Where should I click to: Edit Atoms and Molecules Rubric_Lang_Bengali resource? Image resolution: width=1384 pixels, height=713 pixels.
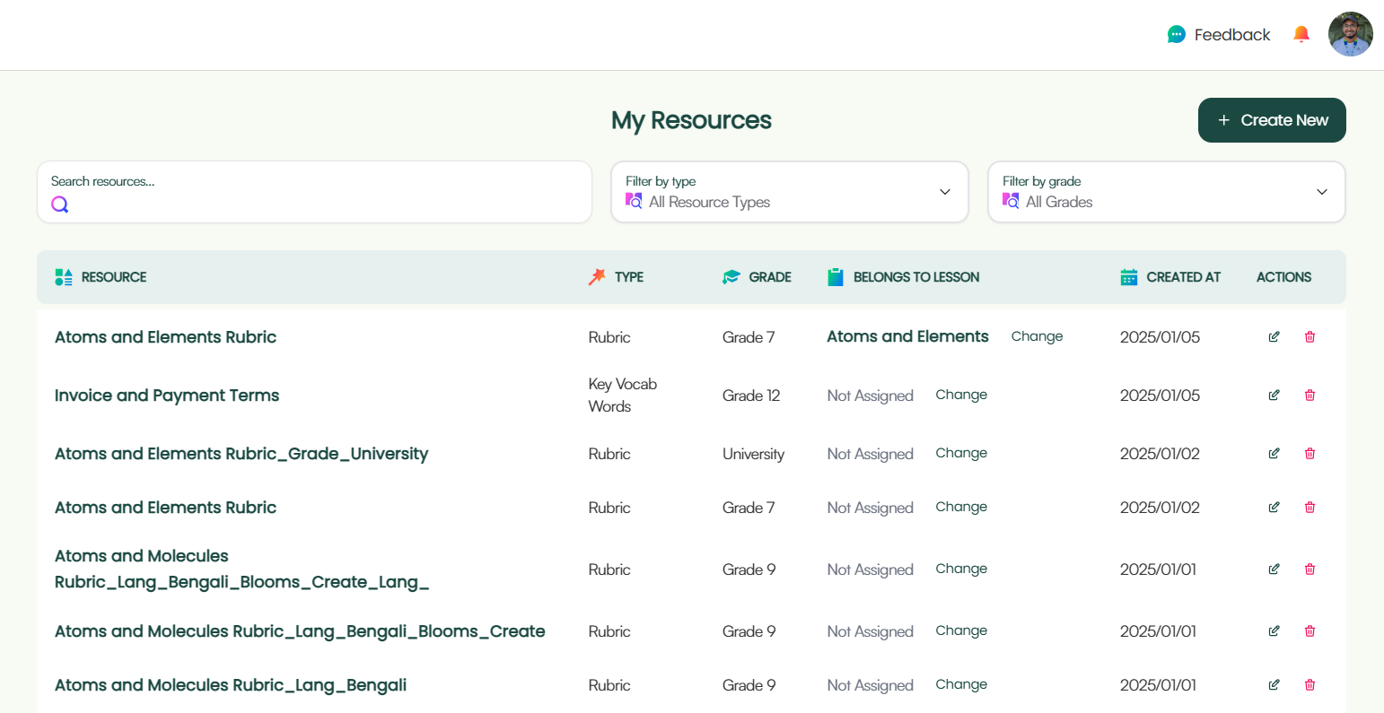(1274, 685)
